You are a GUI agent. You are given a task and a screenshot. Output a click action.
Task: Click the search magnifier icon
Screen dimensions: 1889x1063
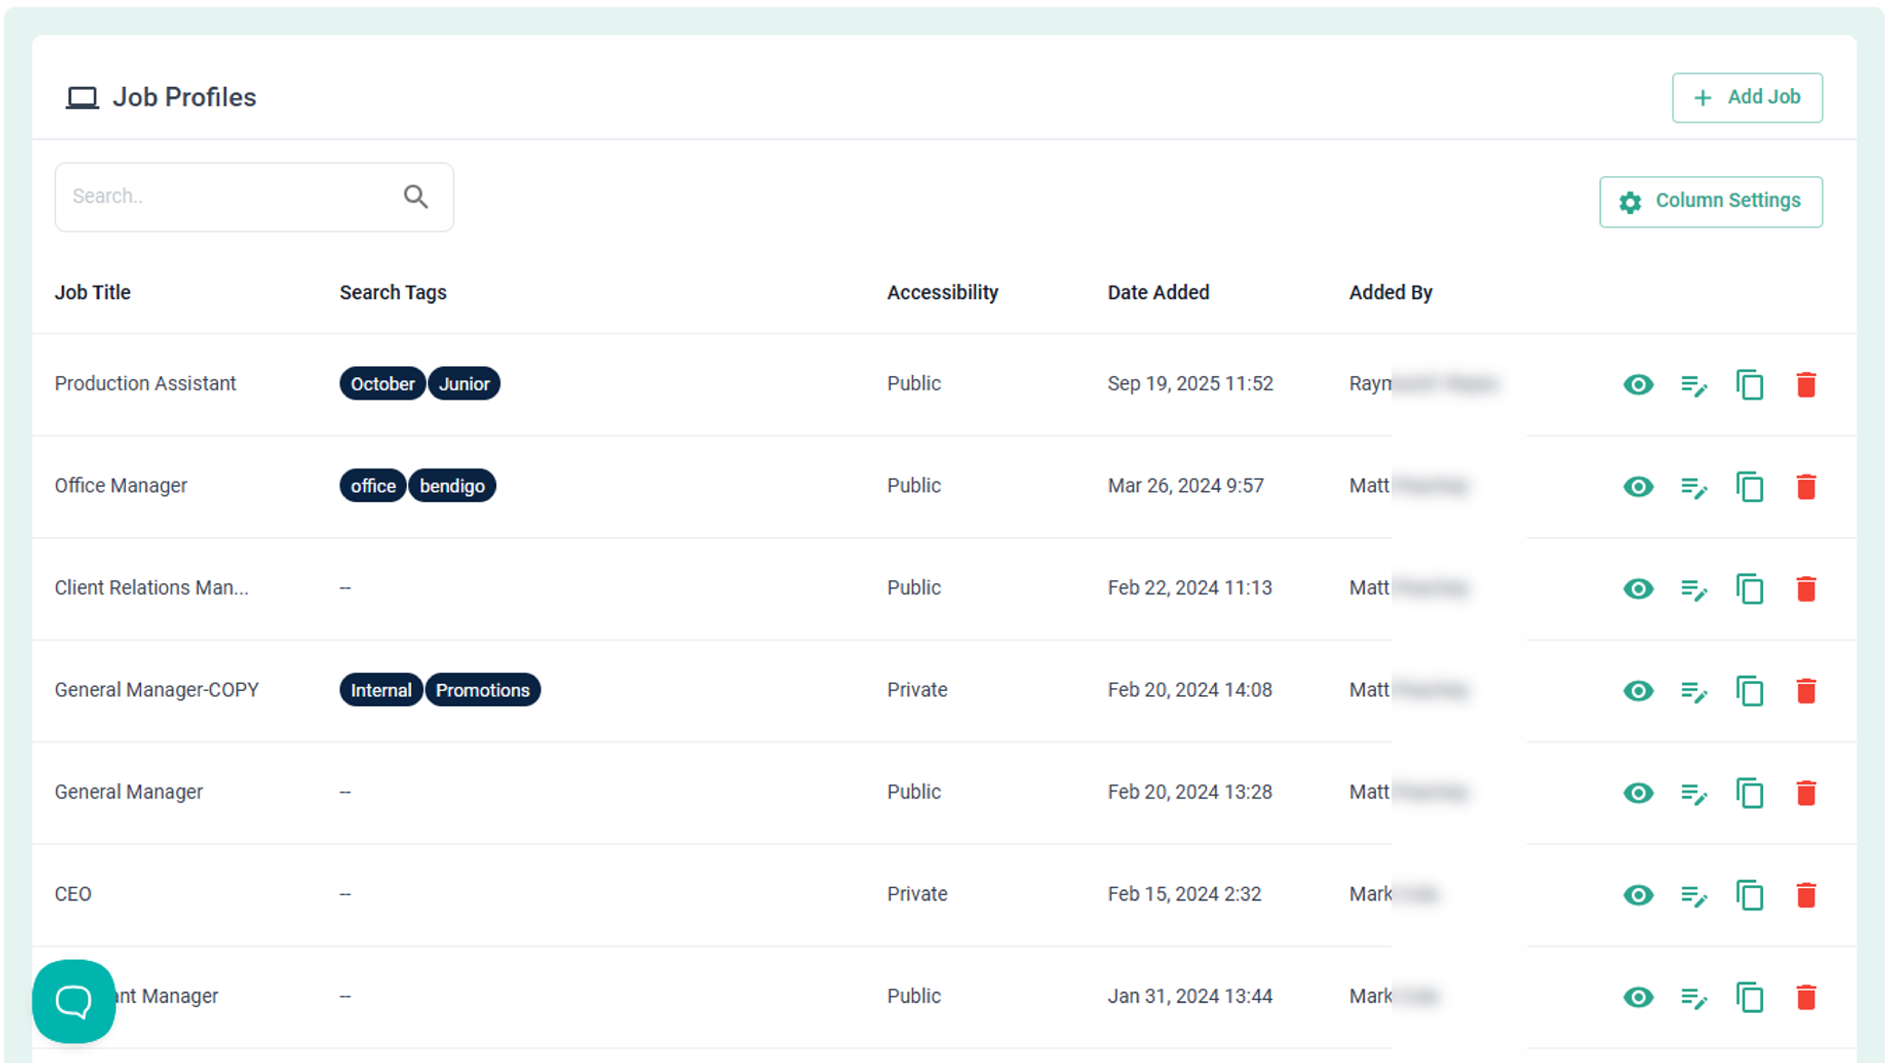click(416, 196)
